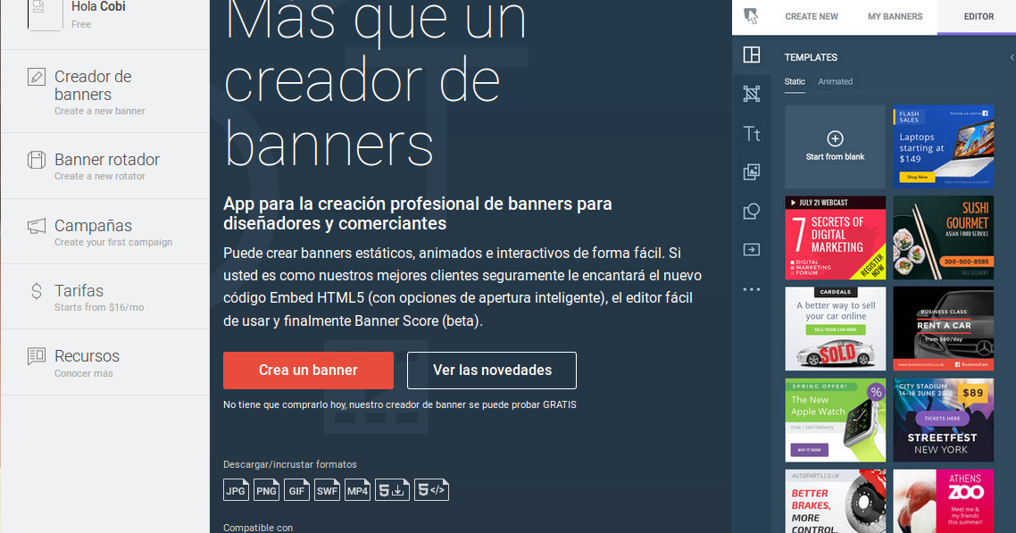Click the three-dots more tools icon
The height and width of the screenshot is (533, 1016).
coord(751,288)
